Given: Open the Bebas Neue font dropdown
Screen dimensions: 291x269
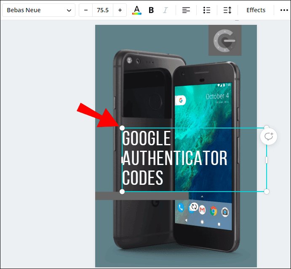Looking at the screenshot, I should (x=38, y=10).
